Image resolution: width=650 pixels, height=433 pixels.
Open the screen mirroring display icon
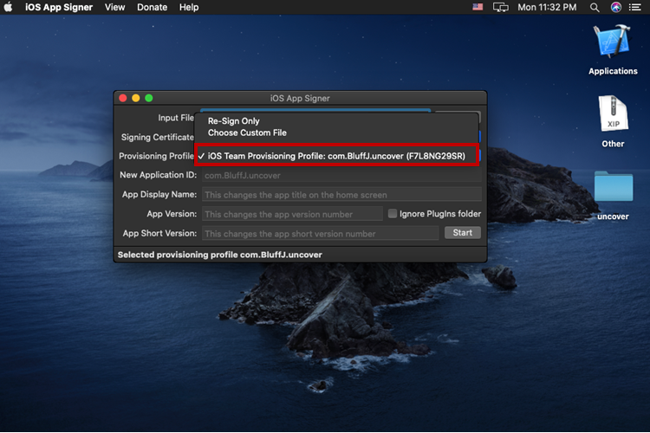(500, 7)
